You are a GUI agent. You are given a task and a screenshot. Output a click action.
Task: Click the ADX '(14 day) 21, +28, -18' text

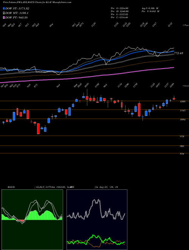click(x=106, y=187)
